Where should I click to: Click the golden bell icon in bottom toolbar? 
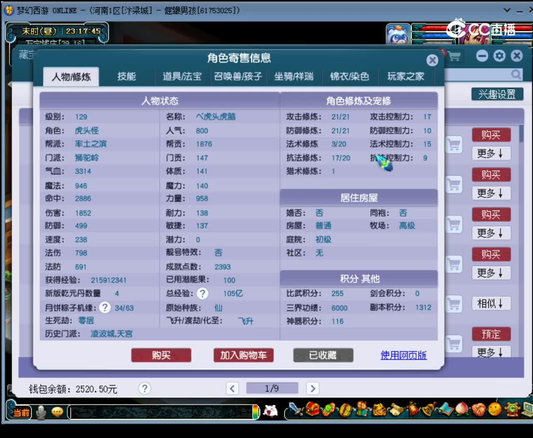[x=428, y=410]
